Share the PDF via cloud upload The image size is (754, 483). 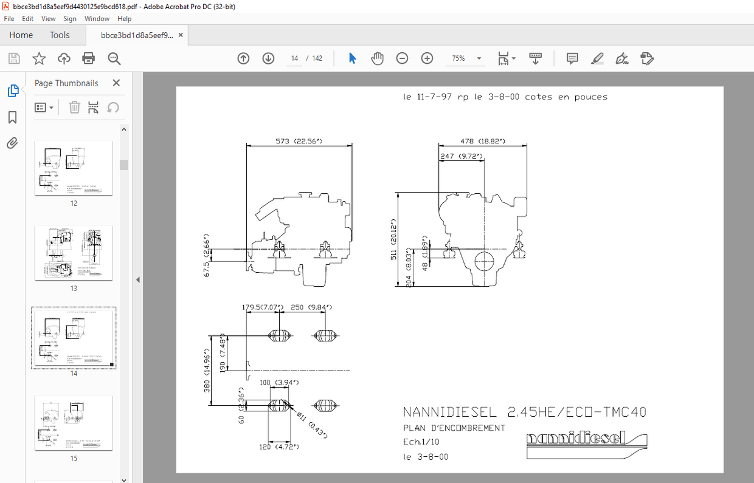(x=64, y=58)
